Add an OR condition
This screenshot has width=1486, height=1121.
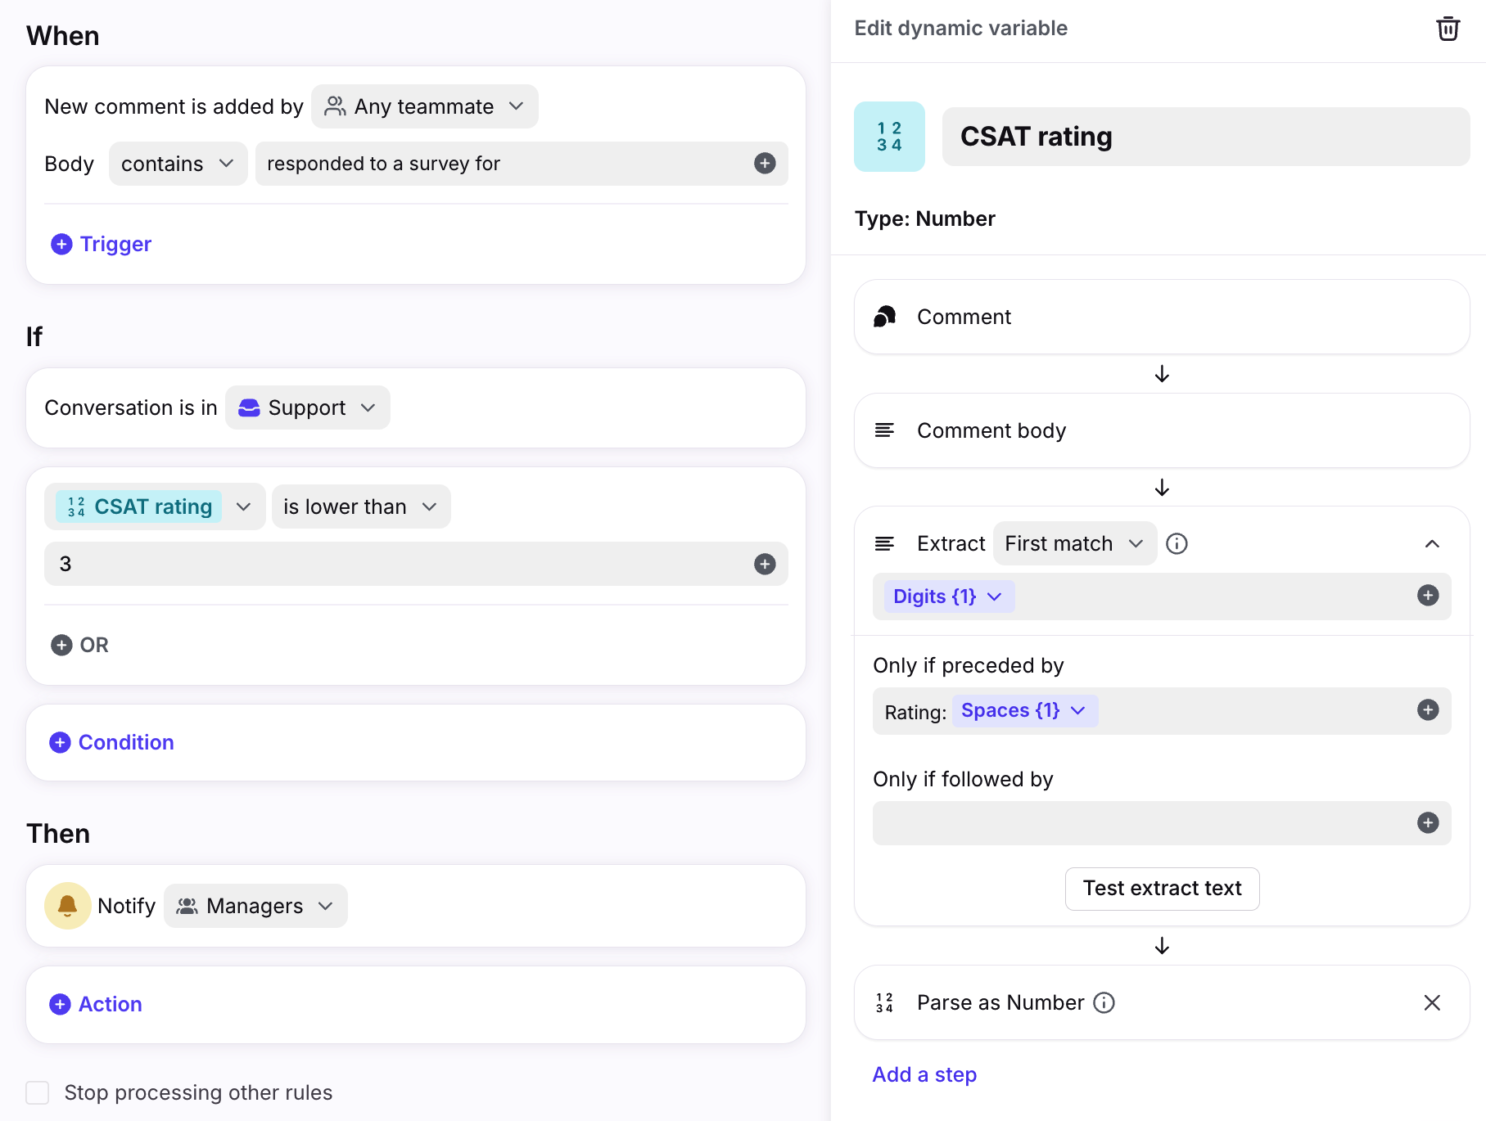tap(80, 646)
